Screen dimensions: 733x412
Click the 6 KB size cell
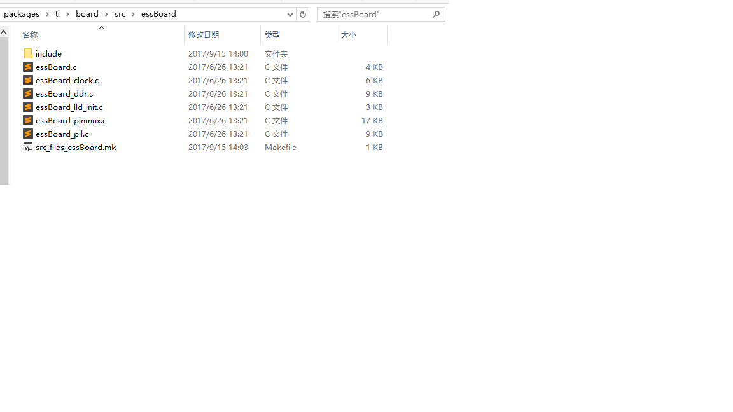coord(374,80)
